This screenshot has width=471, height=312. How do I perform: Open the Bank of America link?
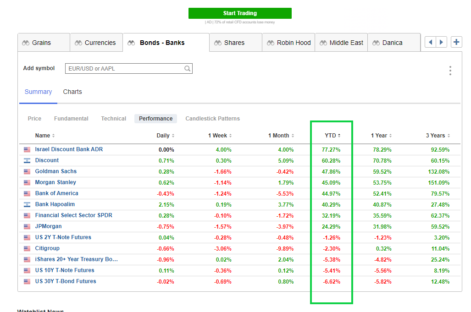click(56, 193)
